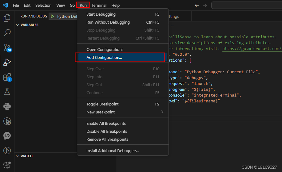Click the "0.2.0" version value

(x=181, y=54)
